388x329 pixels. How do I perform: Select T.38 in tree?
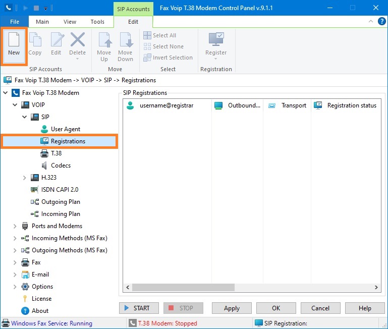click(56, 153)
